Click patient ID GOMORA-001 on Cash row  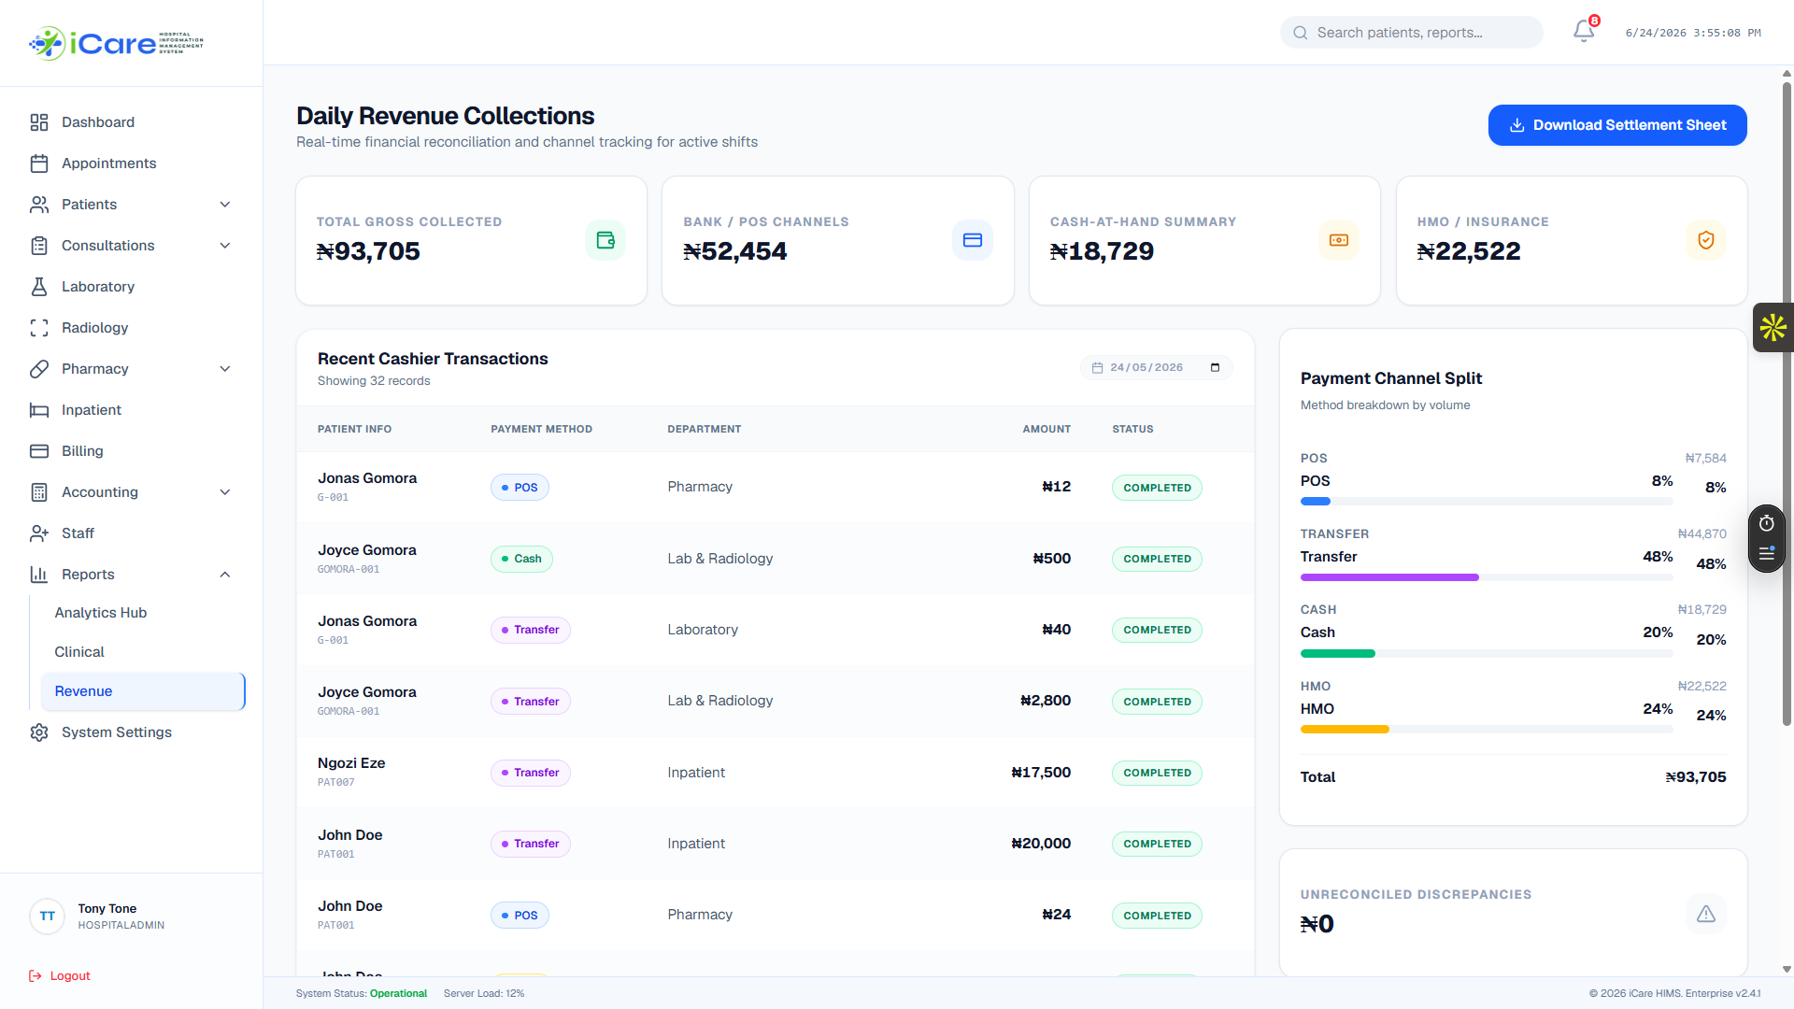pyautogui.click(x=349, y=569)
